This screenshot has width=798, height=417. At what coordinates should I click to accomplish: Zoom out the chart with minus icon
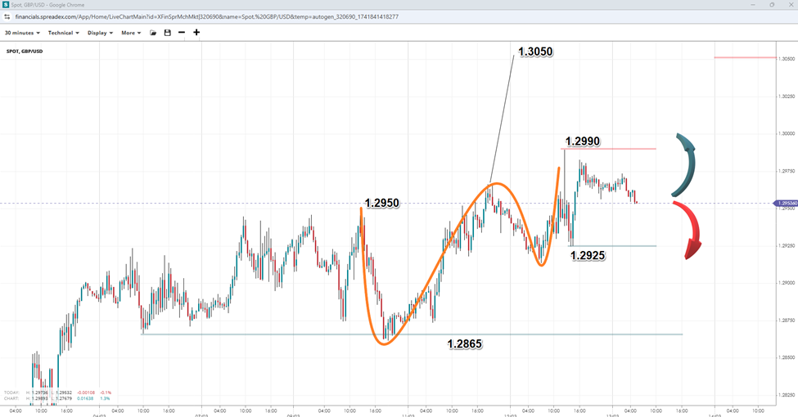pyautogui.click(x=181, y=33)
